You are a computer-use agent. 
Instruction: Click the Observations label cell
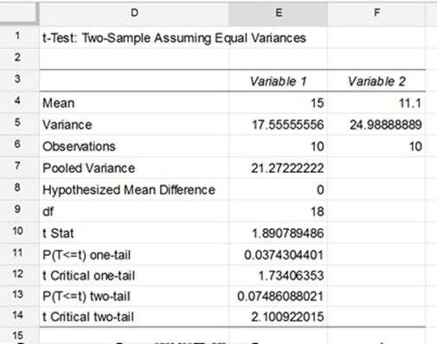[134, 146]
